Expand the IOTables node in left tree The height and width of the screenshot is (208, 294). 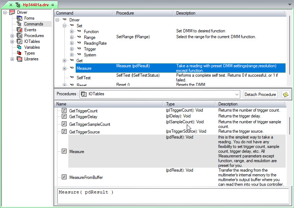pos(12,42)
